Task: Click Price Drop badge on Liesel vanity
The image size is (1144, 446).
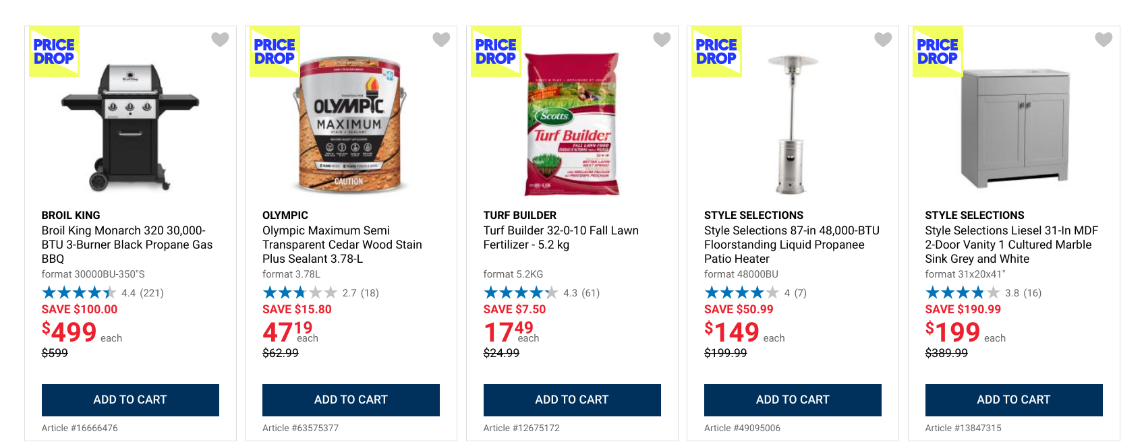Action: pos(938,51)
